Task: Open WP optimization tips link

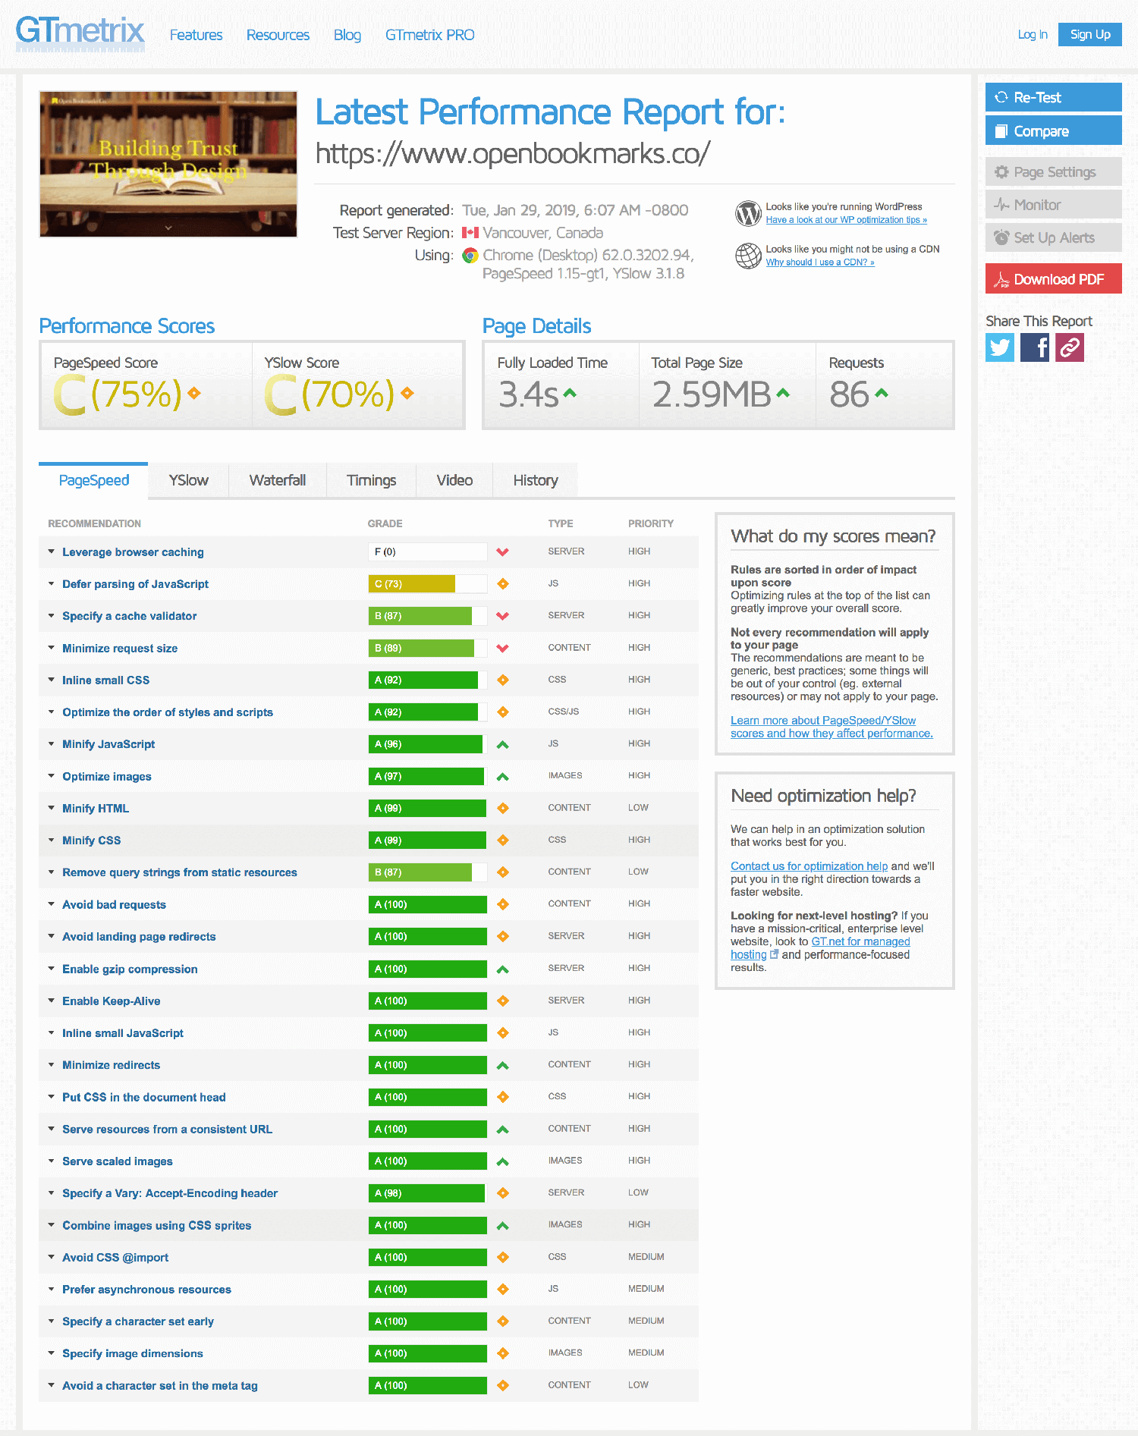Action: tap(846, 220)
